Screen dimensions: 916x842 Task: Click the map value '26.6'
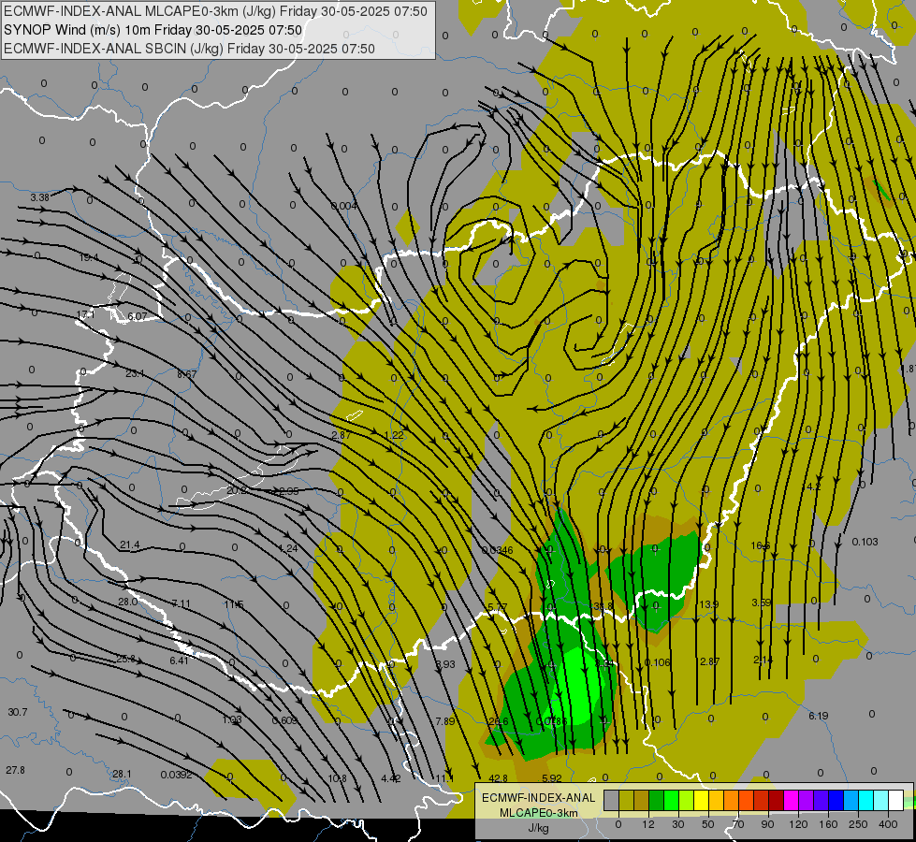click(499, 721)
